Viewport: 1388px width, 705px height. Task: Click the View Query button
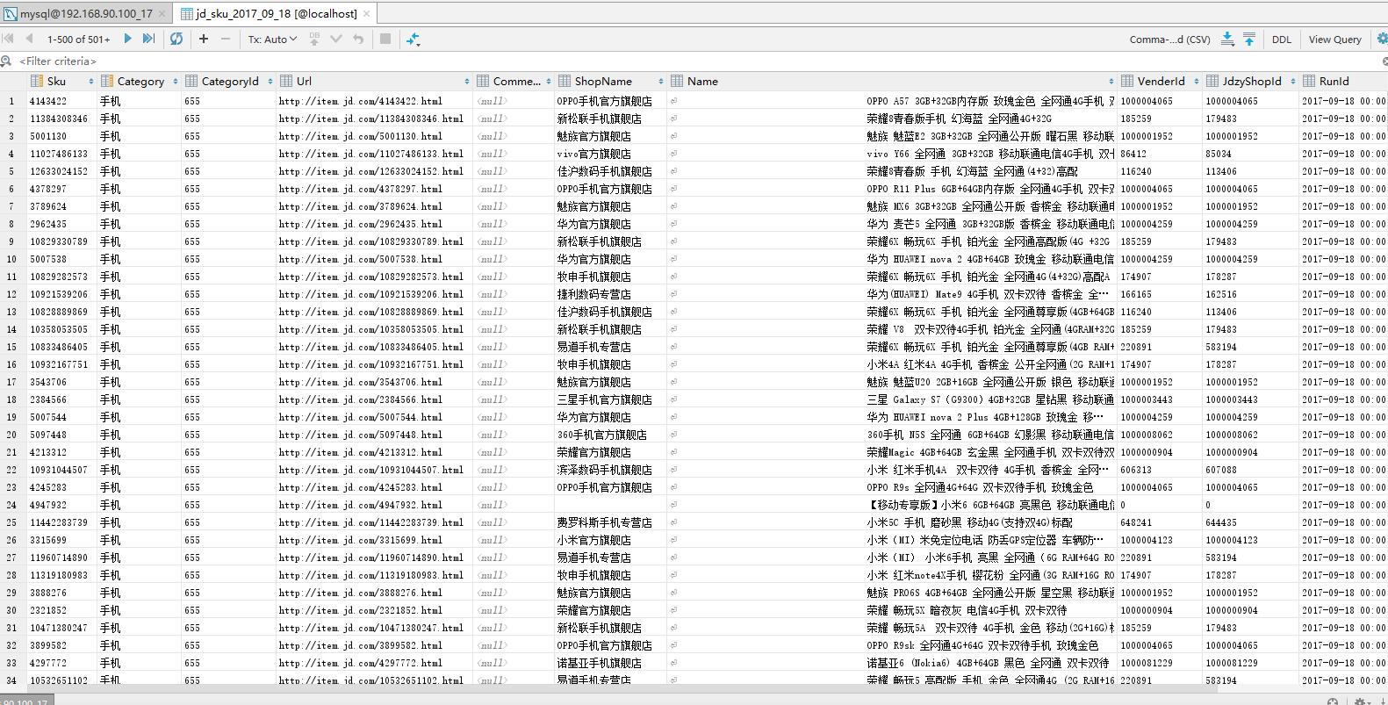tap(1334, 39)
